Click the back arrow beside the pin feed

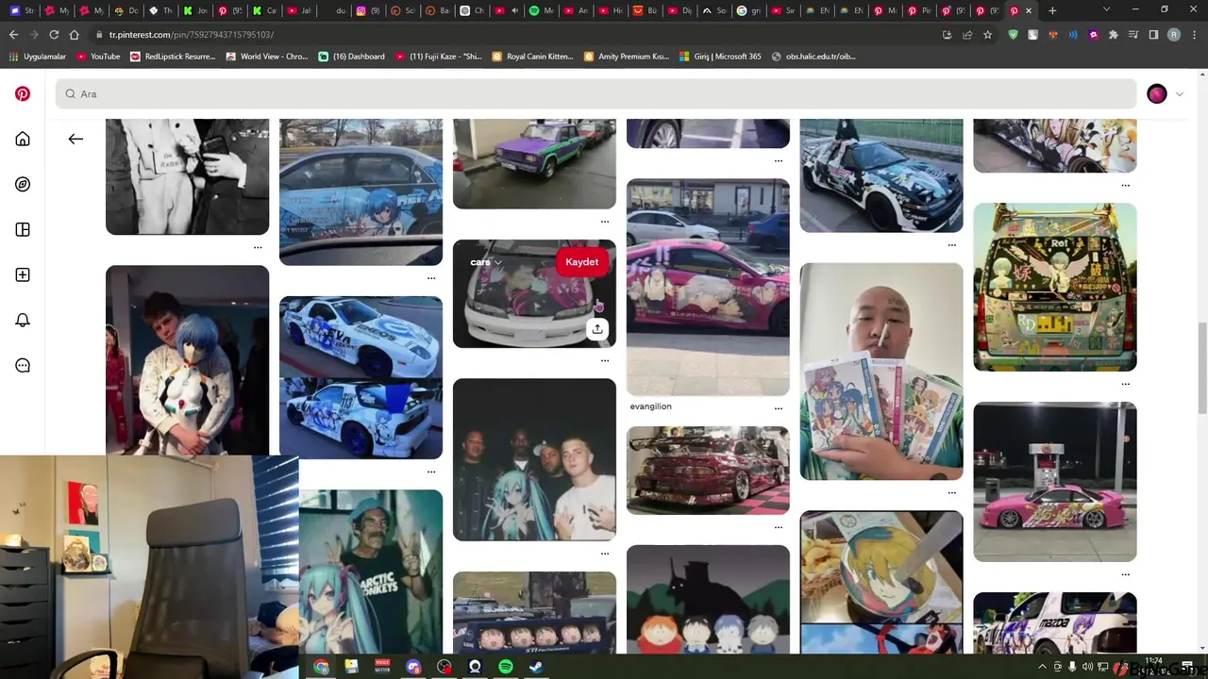(x=75, y=139)
